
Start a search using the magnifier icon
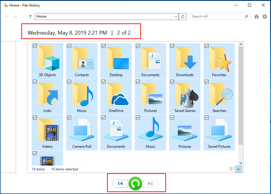pyautogui.click(x=246, y=16)
